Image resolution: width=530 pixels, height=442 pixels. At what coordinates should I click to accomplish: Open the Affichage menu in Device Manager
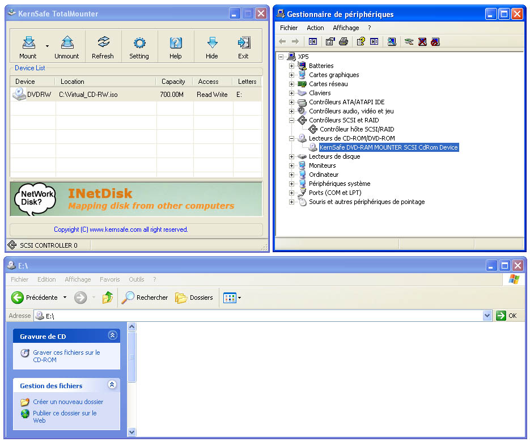[346, 28]
